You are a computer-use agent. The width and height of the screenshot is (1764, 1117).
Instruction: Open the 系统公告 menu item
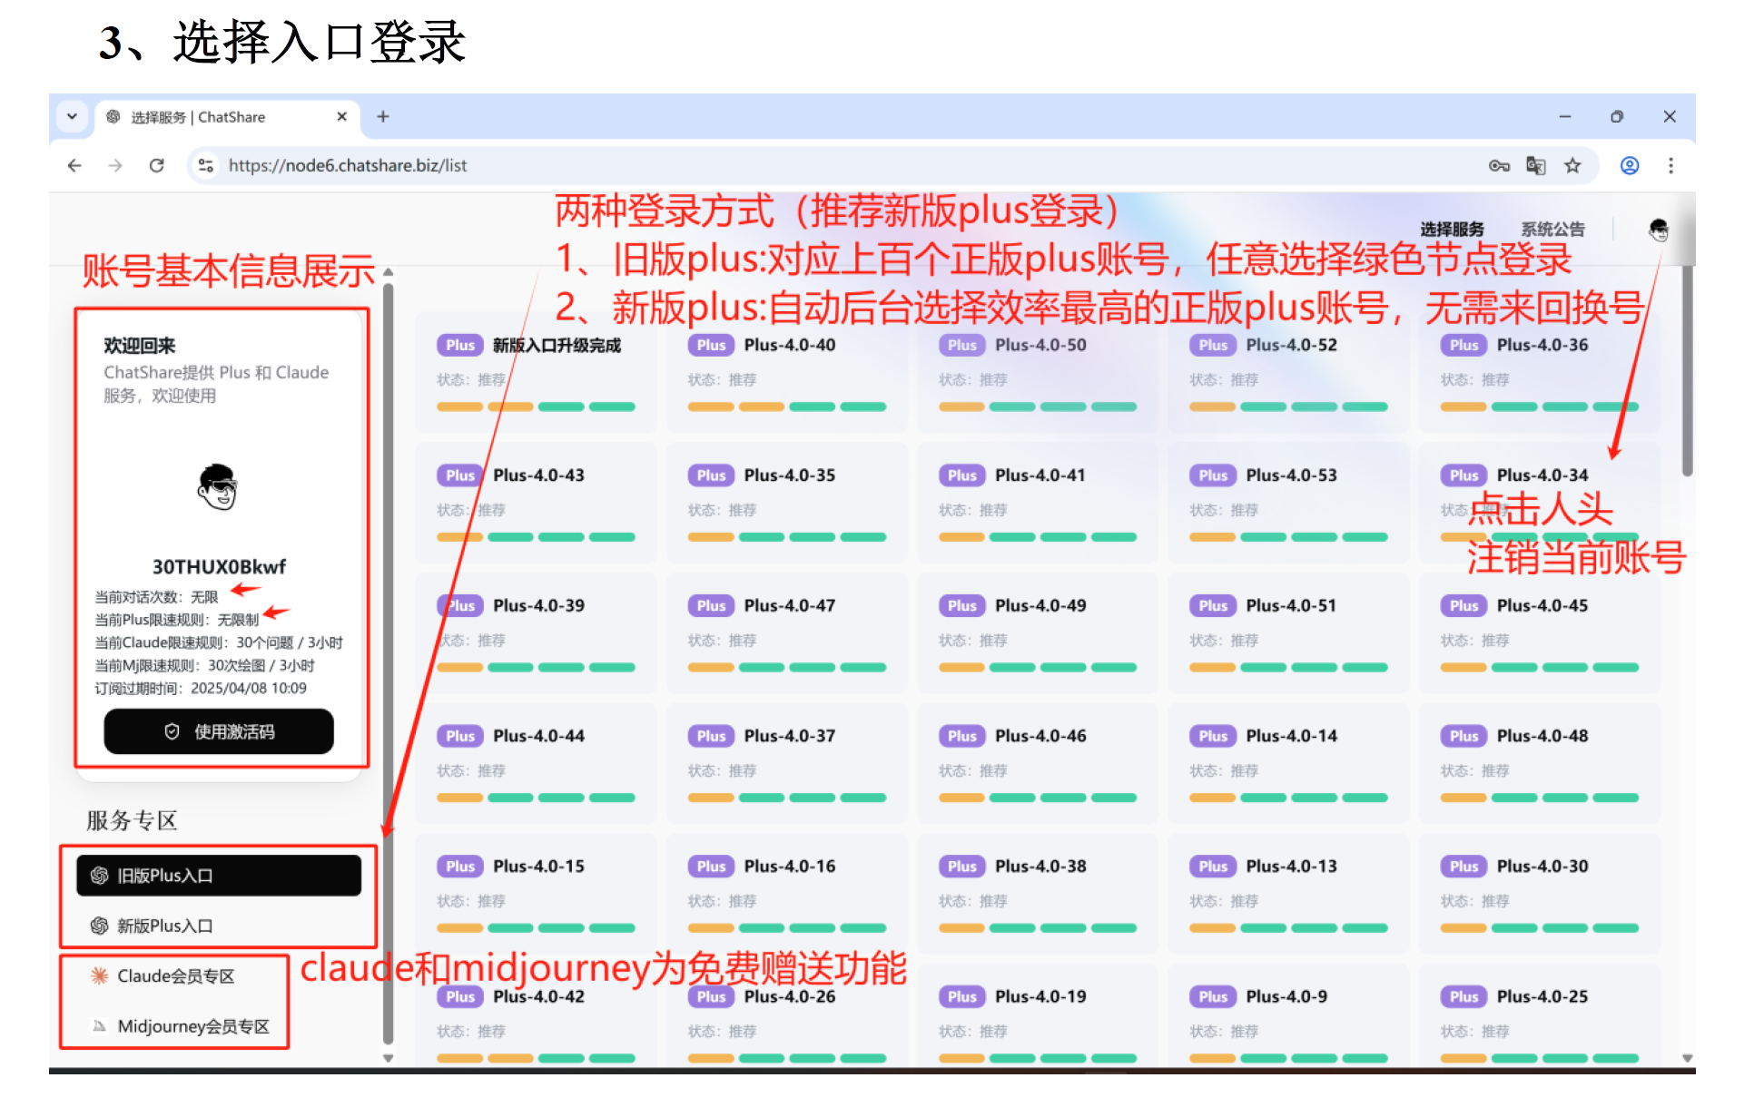1552,230
